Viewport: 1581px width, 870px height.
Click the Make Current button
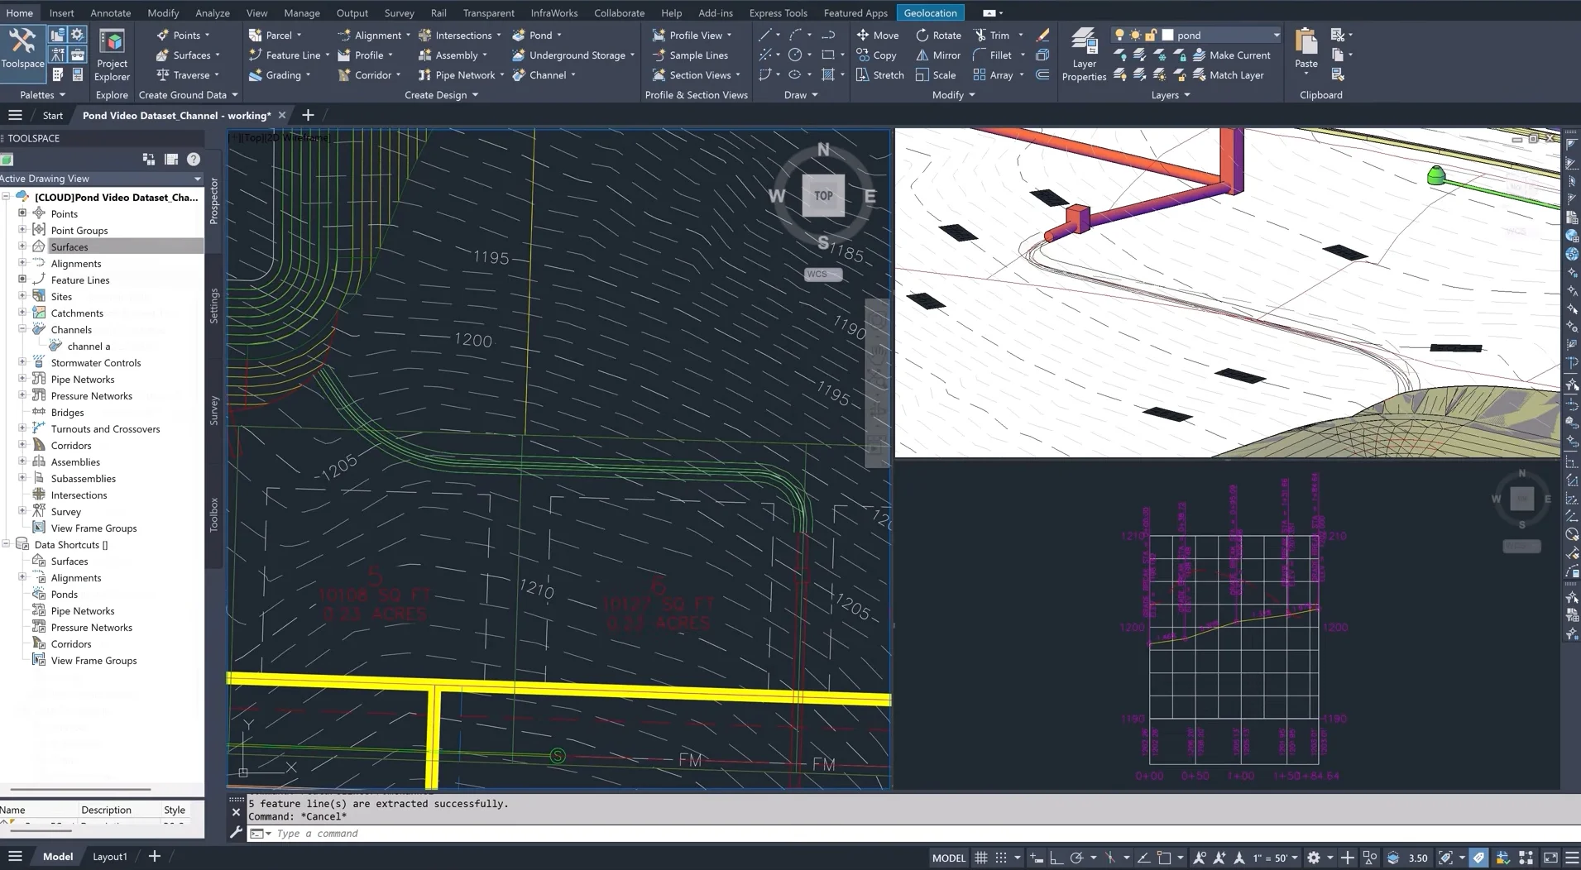(1233, 55)
